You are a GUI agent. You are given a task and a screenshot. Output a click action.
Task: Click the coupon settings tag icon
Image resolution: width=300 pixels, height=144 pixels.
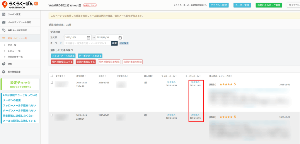tap(4, 14)
